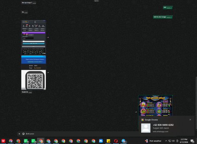
Task: Expand the system tray hidden icons chevron
Action: pos(166,141)
